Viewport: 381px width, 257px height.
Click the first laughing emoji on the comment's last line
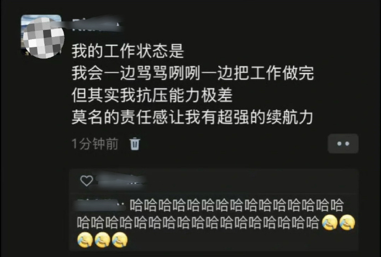point(85,240)
